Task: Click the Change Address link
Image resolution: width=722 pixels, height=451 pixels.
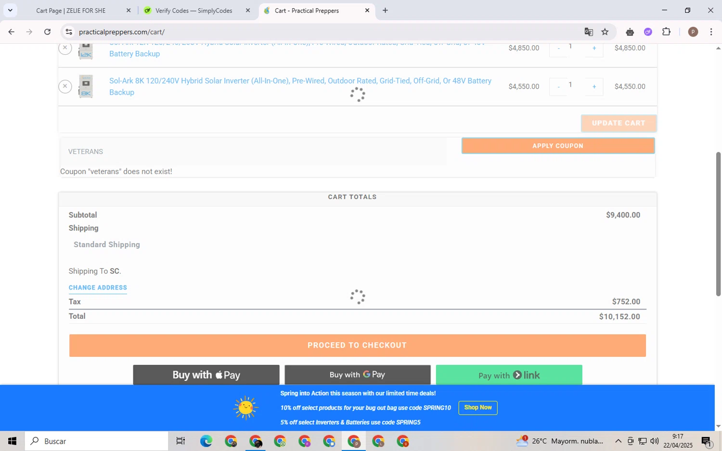Action: (x=98, y=288)
